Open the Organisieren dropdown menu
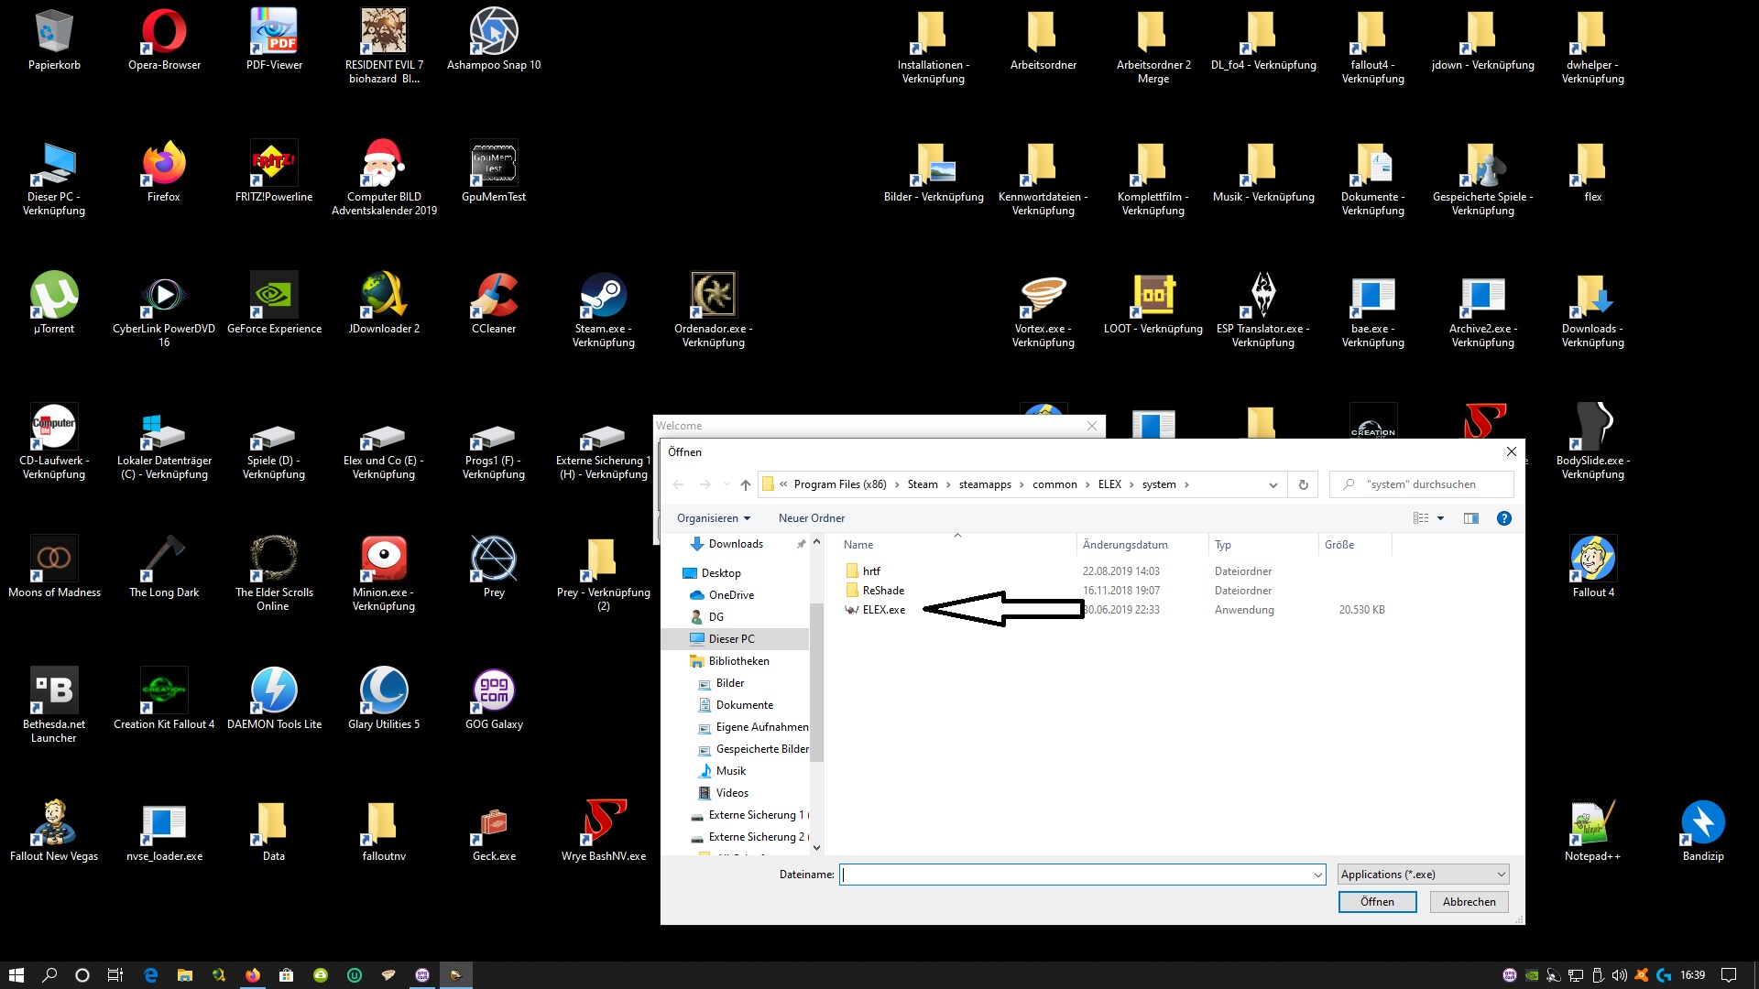Screen dimensions: 1759x989 tap(713, 518)
